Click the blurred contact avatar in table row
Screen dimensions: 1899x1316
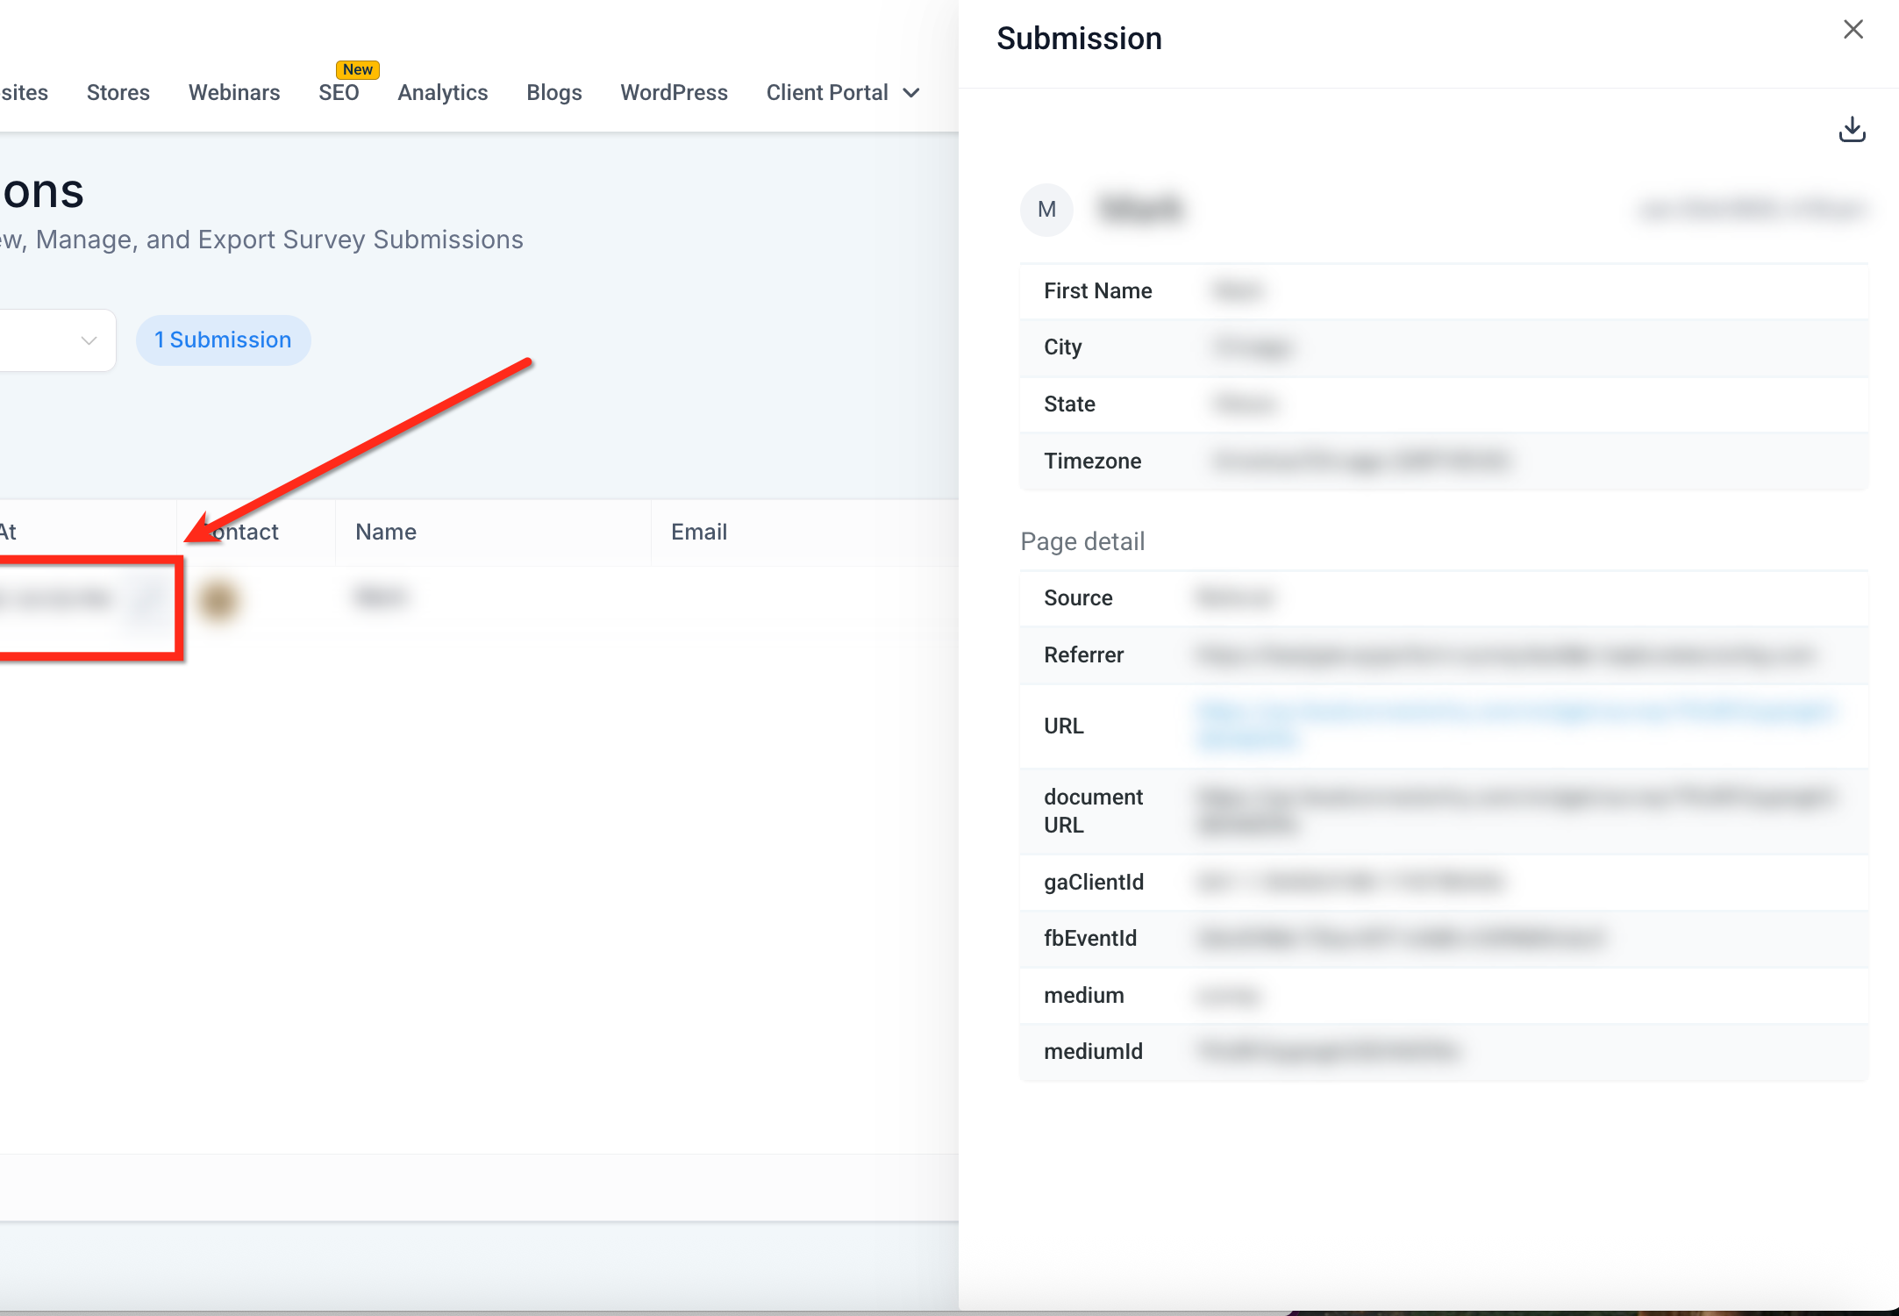[x=218, y=600]
